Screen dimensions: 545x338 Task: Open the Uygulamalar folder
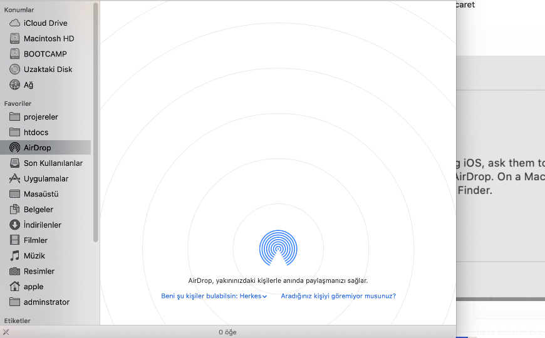pos(46,178)
